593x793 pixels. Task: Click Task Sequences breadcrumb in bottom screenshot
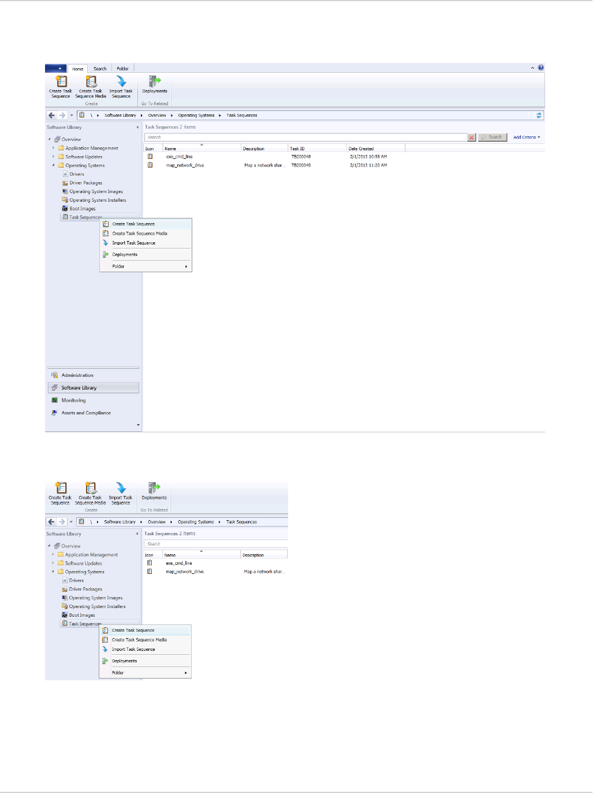(x=241, y=522)
